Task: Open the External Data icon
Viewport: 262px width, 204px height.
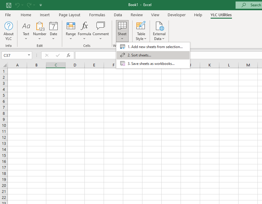Action: click(x=159, y=26)
